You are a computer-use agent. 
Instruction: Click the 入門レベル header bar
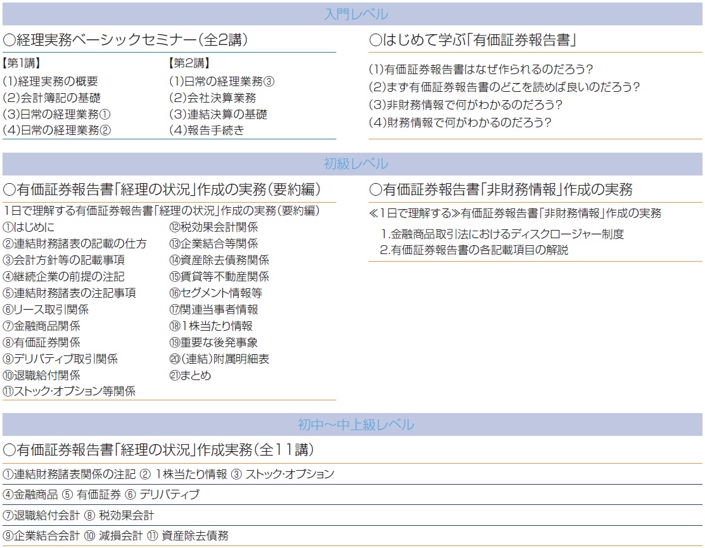coord(352,14)
